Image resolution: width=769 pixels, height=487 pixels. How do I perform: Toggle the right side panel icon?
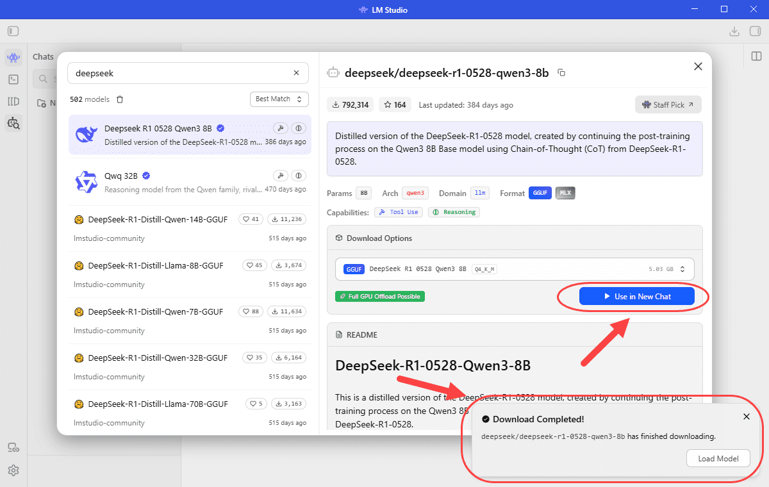click(x=756, y=56)
